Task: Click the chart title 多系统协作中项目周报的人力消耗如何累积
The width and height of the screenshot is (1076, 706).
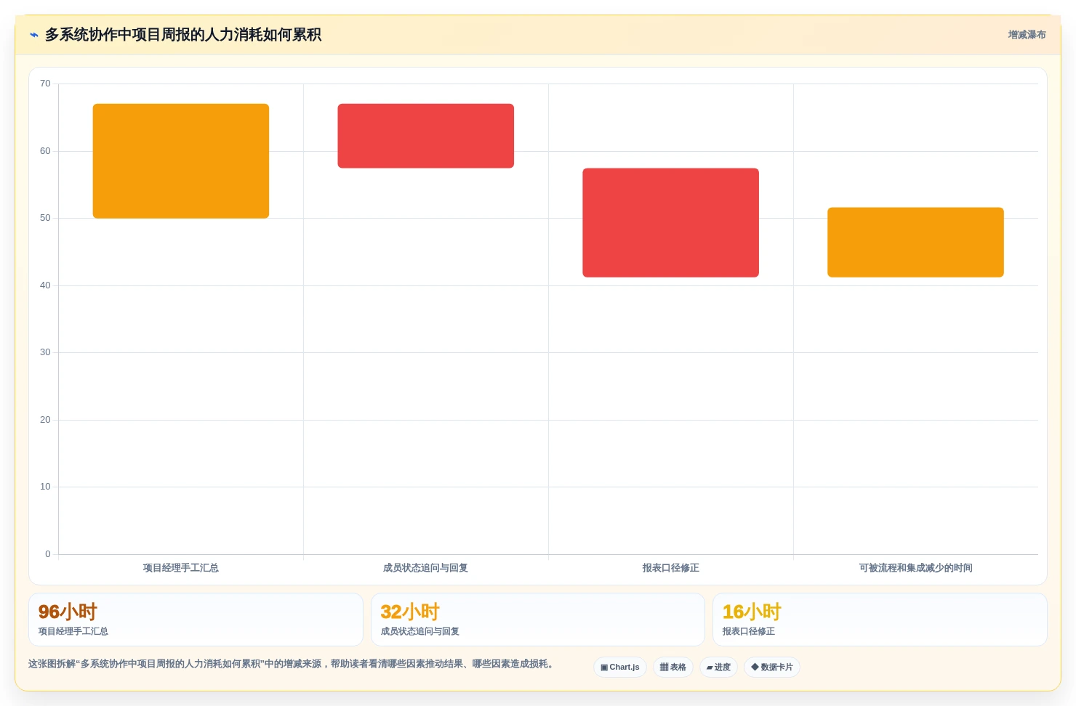Action: (x=183, y=35)
